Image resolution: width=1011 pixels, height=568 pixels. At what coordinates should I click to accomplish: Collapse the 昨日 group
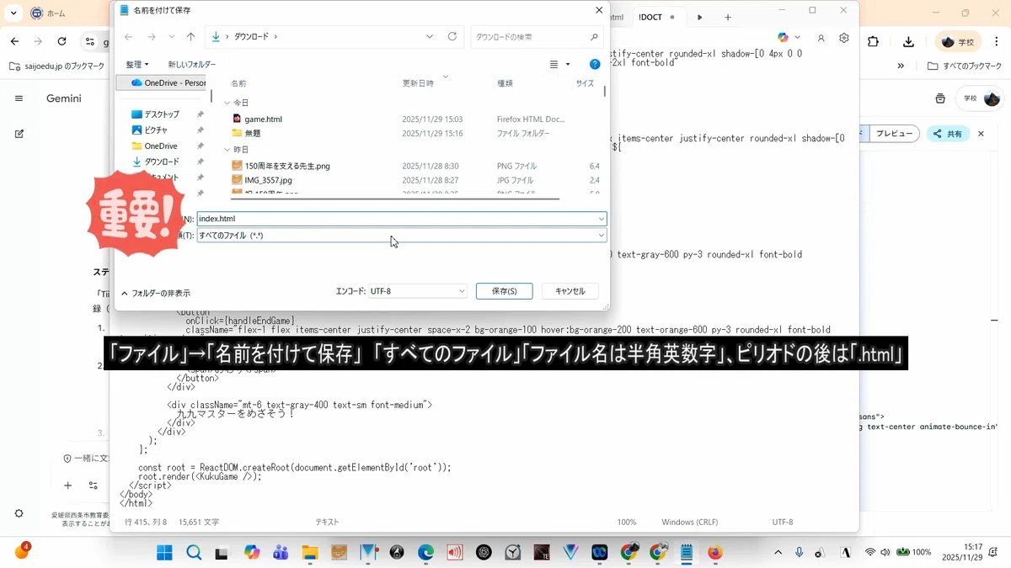tap(227, 150)
